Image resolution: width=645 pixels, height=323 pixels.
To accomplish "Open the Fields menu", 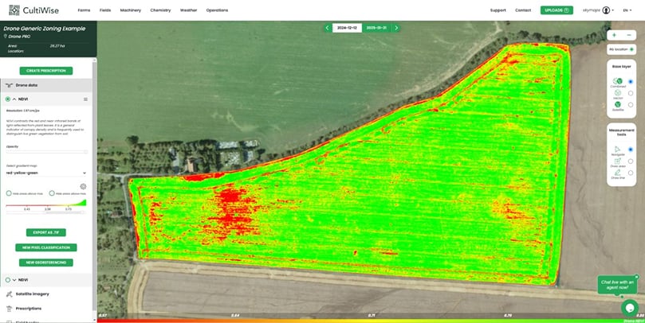I will point(105,10).
